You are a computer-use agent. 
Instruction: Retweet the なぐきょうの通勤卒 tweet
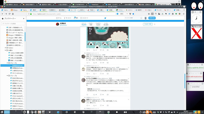pyautogui.click(x=94, y=95)
